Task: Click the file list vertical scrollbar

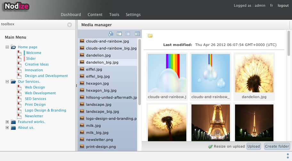Action: pos(140,72)
